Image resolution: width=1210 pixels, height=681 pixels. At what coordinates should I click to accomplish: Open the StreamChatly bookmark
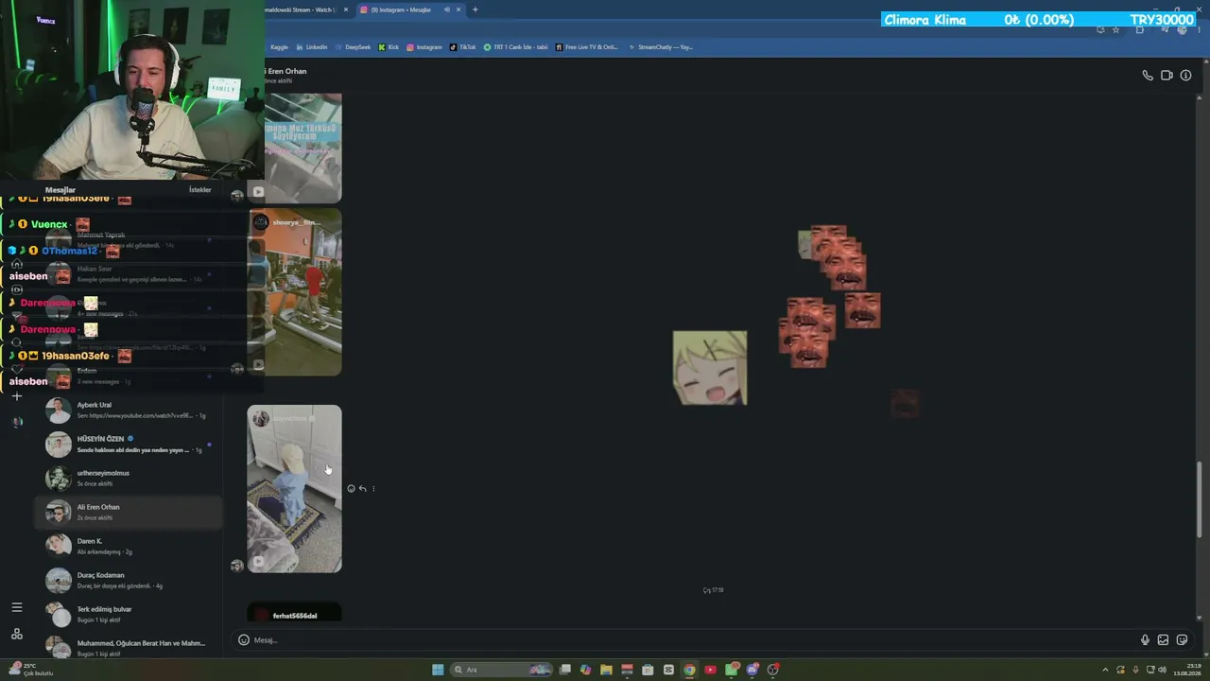click(x=661, y=47)
